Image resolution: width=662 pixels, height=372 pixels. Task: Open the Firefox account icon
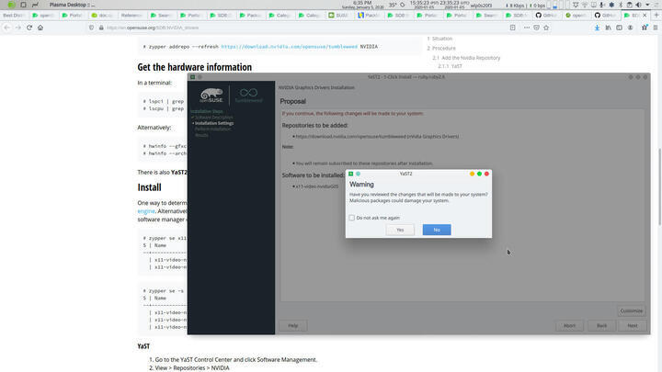click(630, 28)
